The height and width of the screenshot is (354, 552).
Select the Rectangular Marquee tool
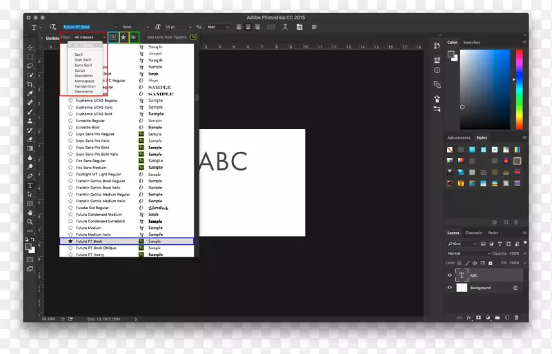coord(30,57)
